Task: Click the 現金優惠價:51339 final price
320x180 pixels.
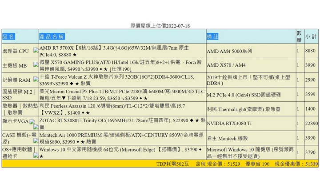Action: point(296,164)
